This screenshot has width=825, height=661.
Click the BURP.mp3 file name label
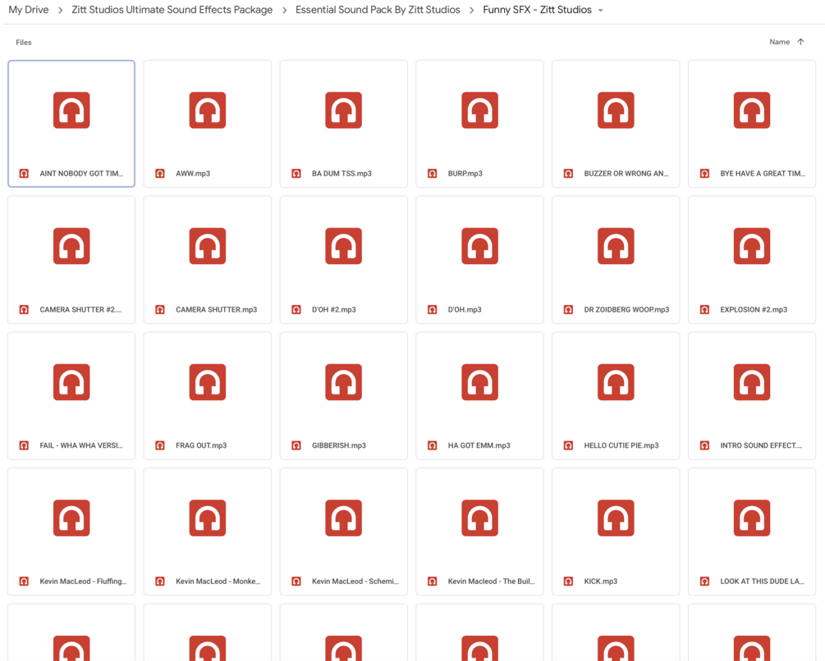465,173
